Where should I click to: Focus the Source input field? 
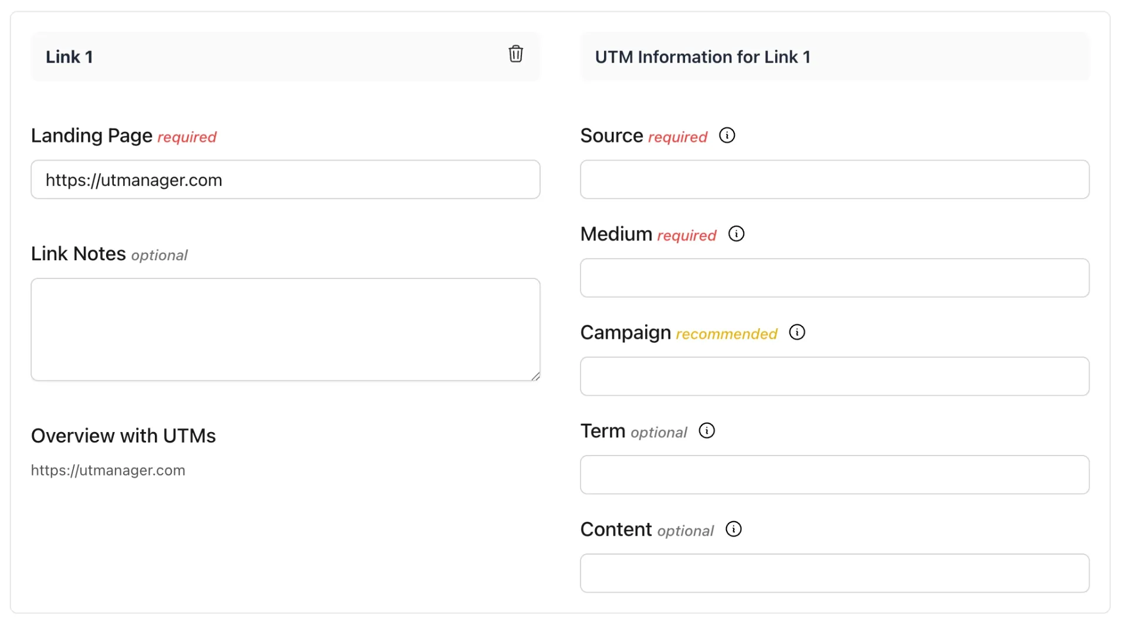pos(835,179)
